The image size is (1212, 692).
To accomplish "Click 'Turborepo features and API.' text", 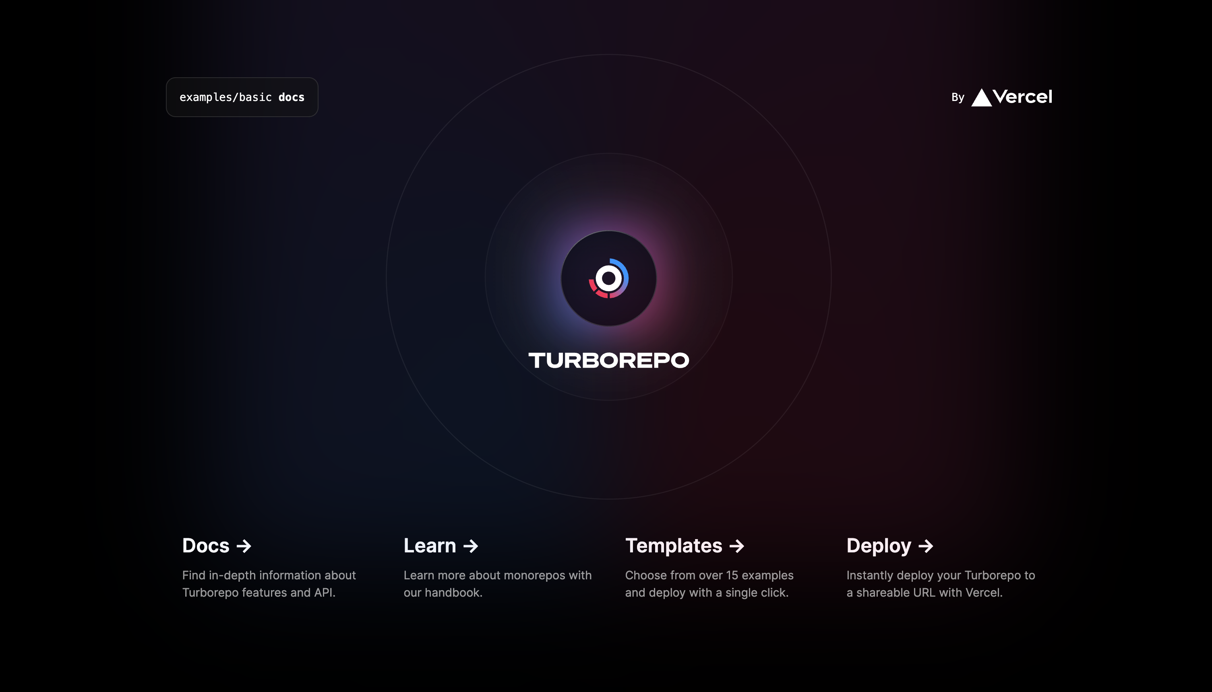I will pyautogui.click(x=259, y=593).
